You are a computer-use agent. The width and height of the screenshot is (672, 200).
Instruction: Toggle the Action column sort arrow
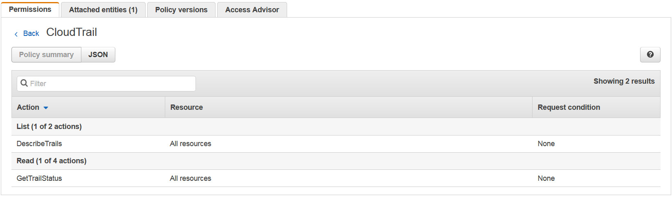(x=46, y=108)
